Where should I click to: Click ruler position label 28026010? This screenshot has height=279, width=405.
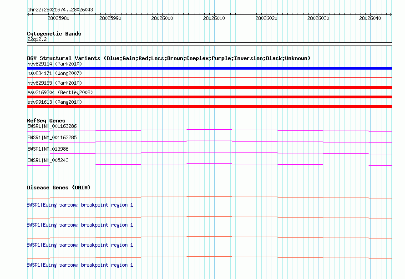pos(214,18)
